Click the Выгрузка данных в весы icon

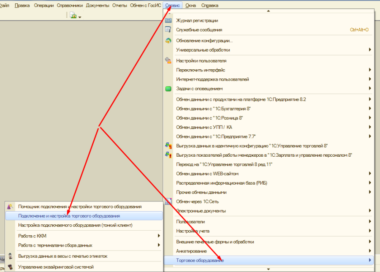tap(10, 256)
